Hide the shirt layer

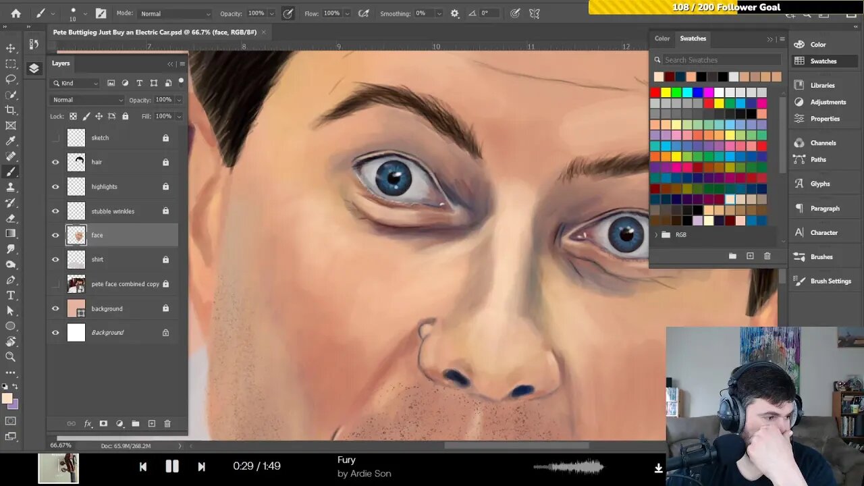coord(55,259)
